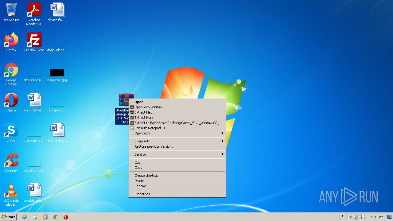Select the Skype desktop shortcut
Viewport: 393px width, 221px height.
(x=11, y=133)
